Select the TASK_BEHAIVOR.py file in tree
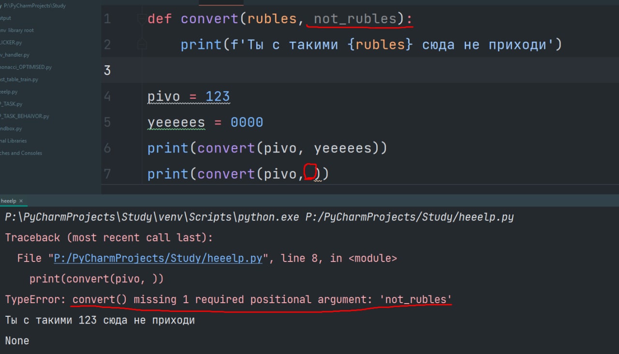619x354 pixels. [24, 116]
